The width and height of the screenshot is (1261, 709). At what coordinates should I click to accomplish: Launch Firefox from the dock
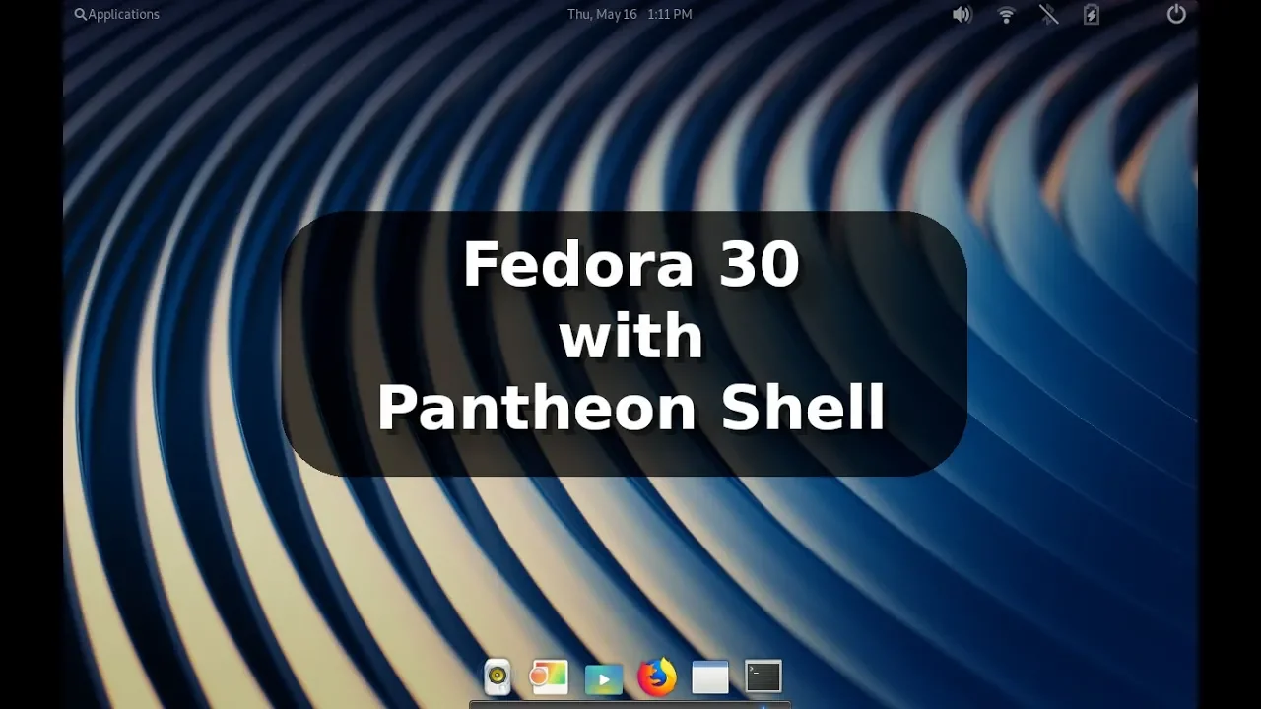[657, 677]
